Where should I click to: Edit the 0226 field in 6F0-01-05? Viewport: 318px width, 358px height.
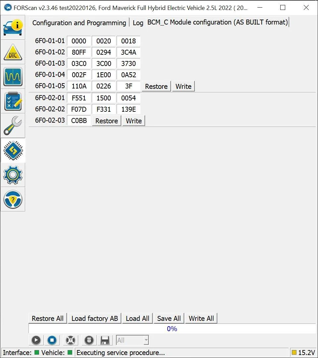pos(104,86)
